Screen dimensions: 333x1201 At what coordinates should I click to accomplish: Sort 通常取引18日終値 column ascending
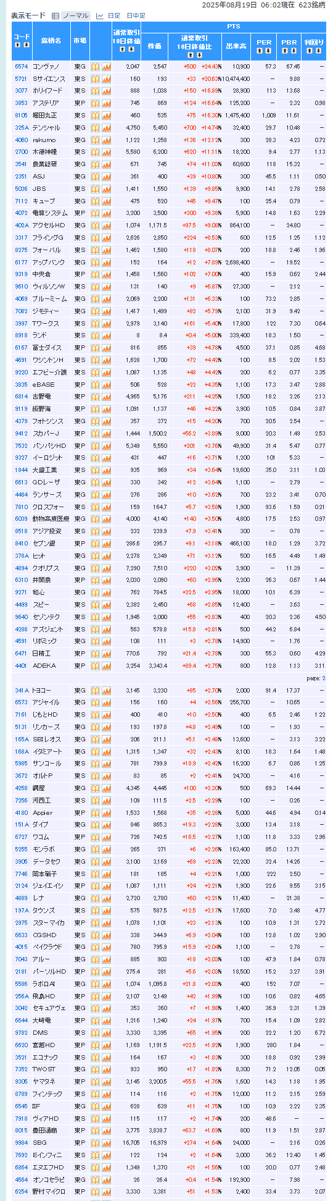point(123,49)
